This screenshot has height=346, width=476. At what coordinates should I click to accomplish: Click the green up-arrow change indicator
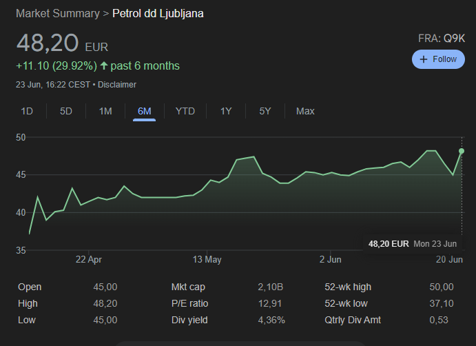(x=104, y=65)
